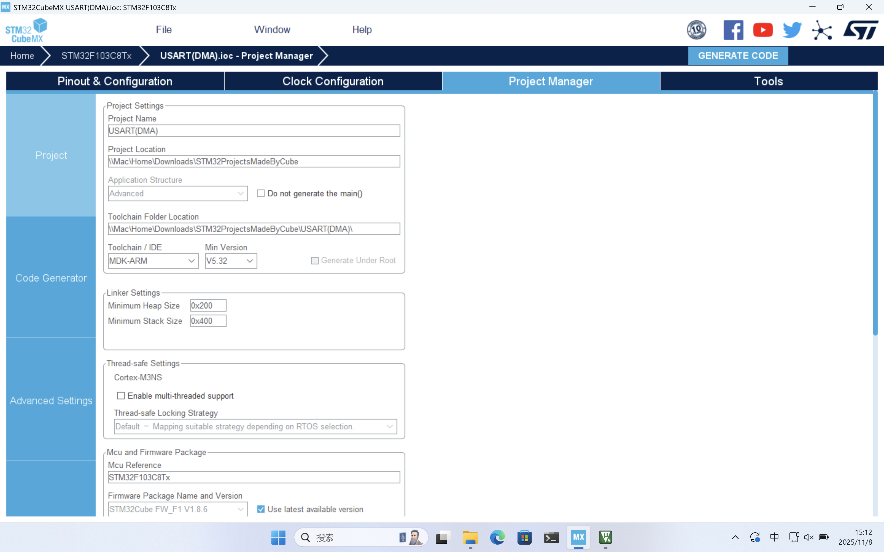Click the vertical scrollbar thumb

[x=875, y=213]
